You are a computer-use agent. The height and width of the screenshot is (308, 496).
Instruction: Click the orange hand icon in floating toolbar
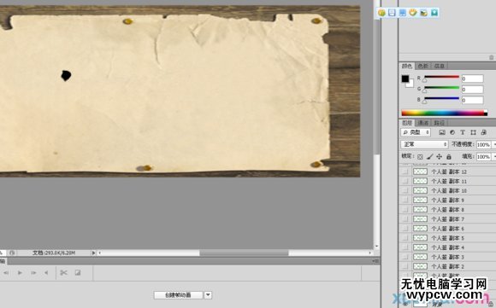click(413, 13)
